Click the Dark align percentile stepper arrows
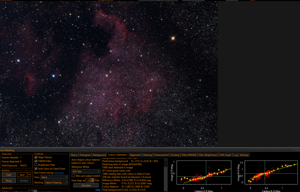 pyautogui.click(x=92, y=180)
